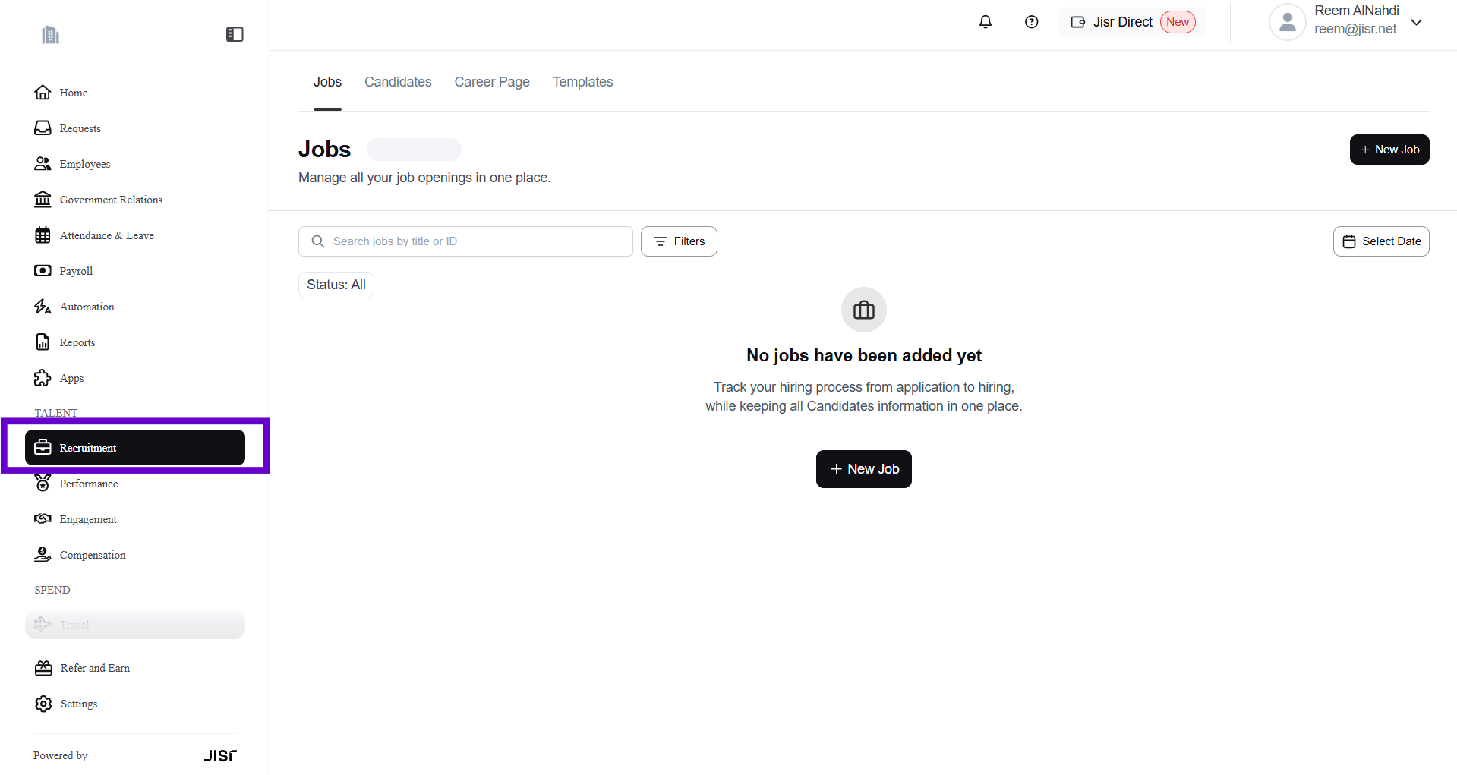Screen dimensions: 1457x775
Task: Click the Status: All filter chip
Action: click(x=336, y=285)
